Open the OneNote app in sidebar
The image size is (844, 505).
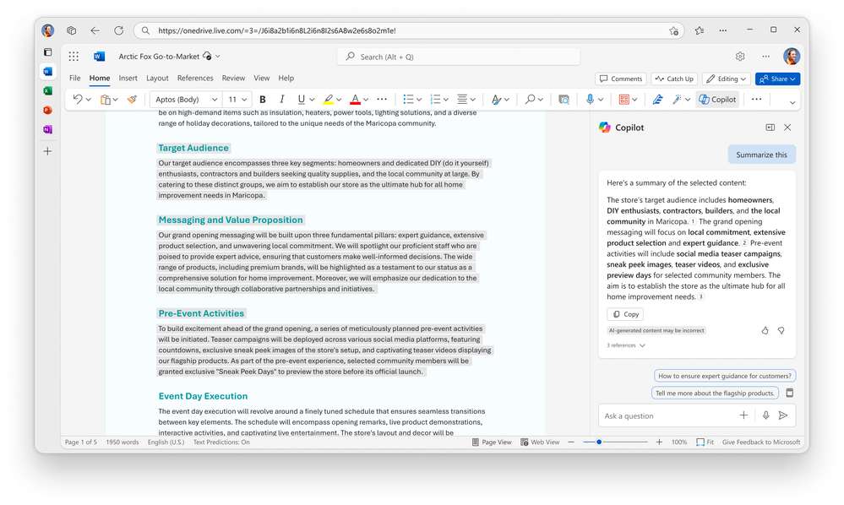47,129
